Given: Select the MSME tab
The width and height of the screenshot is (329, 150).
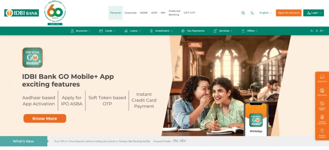Looking at the screenshot, I should pyautogui.click(x=144, y=13).
